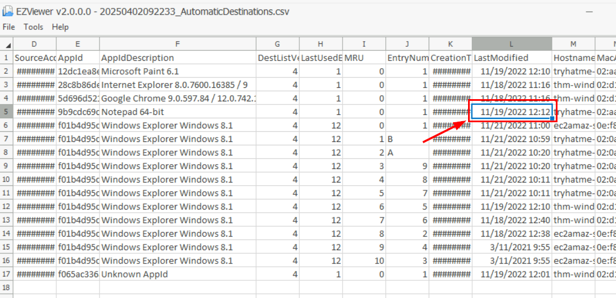Image resolution: width=616 pixels, height=298 pixels.
Task: Select highlighted column L header
Action: tap(512, 44)
